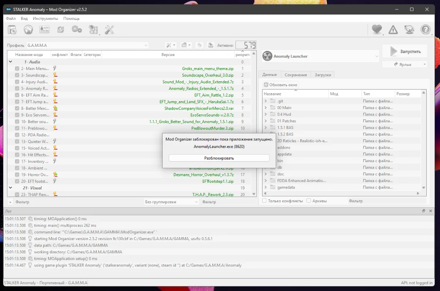Screen dimensions: 440x291
Task: Click the update globe-monitor icon
Action: 409,29
